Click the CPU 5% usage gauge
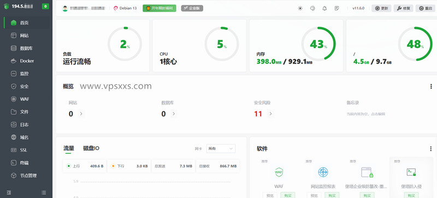Image resolution: width=437 pixels, height=198 pixels. pos(222,44)
